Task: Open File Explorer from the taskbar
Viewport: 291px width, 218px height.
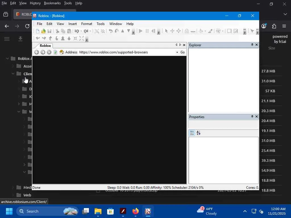Action: click(x=98, y=211)
